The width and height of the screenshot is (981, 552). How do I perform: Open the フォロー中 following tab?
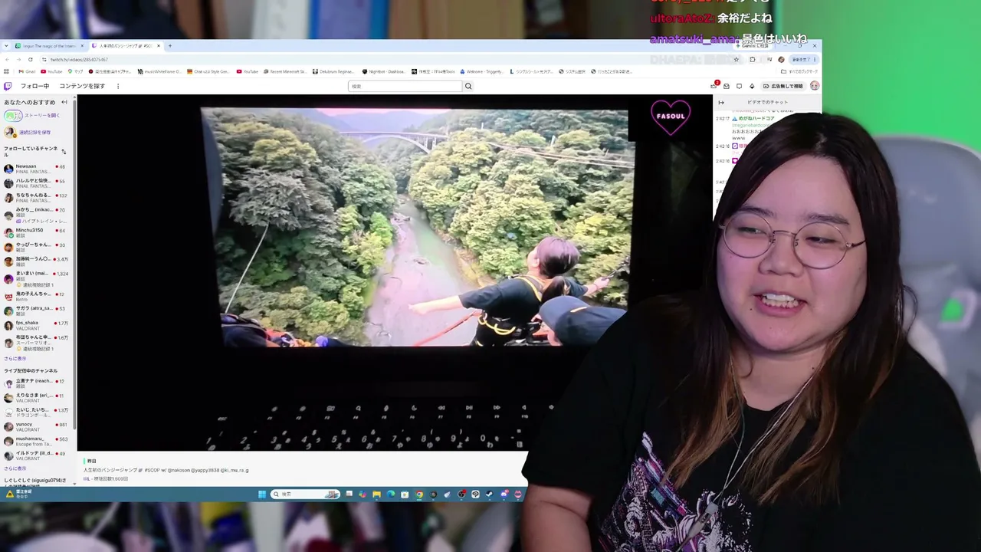tap(34, 86)
